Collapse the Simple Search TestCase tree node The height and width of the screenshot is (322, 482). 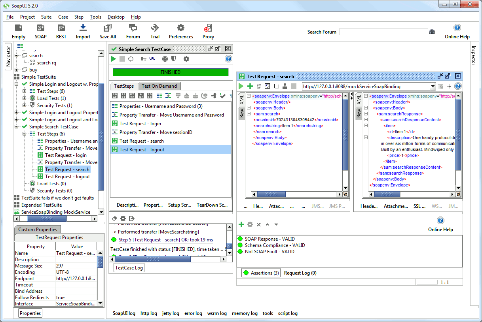pyautogui.click(x=17, y=127)
